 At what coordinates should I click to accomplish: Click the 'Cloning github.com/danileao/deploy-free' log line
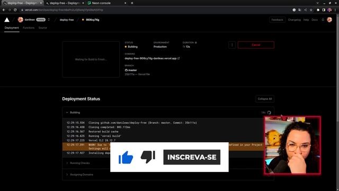tap(142, 123)
